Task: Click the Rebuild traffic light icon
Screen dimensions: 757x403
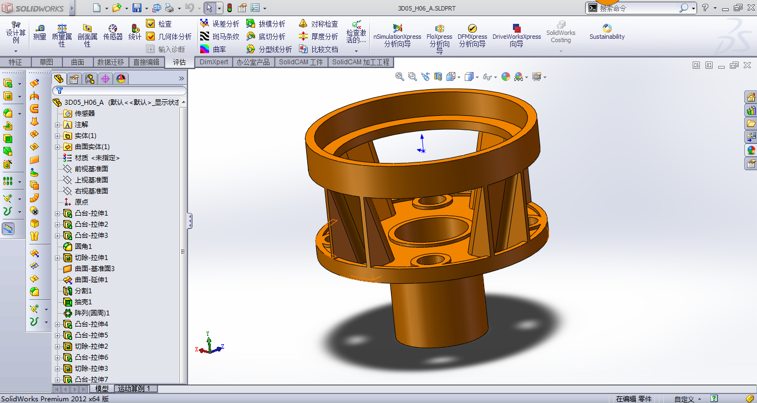Action: point(230,8)
